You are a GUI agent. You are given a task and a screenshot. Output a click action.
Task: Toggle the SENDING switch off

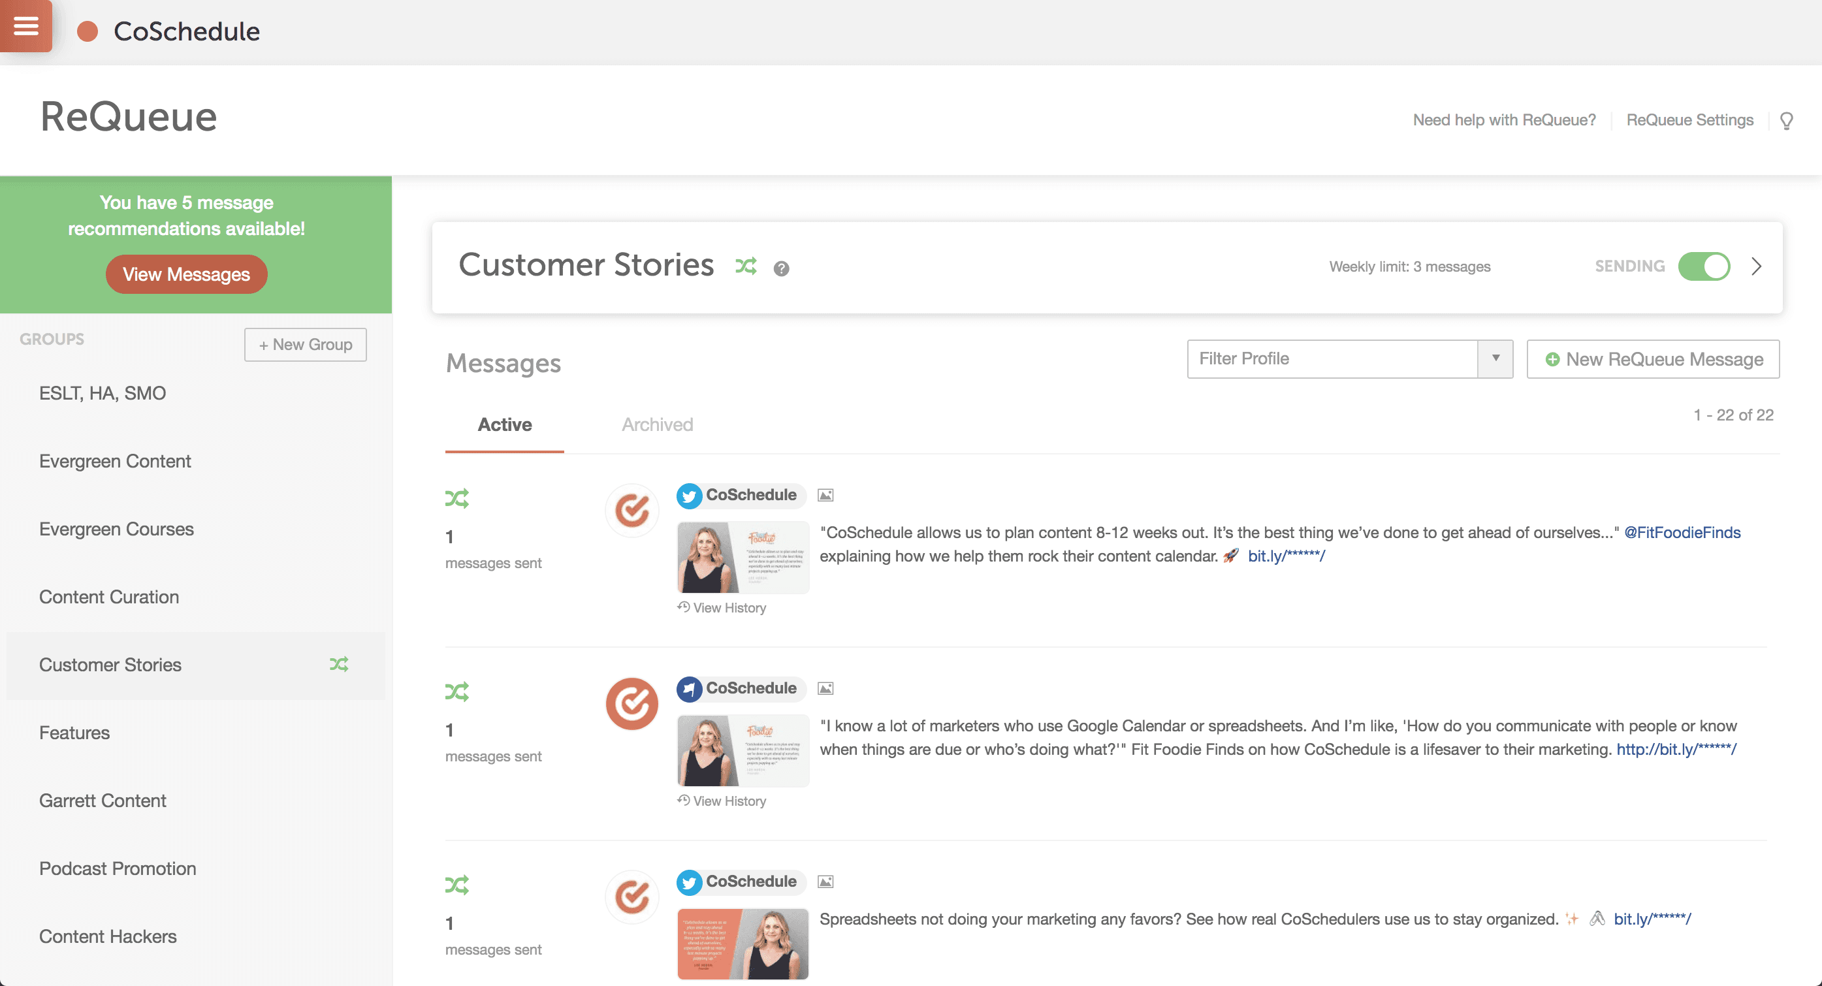[x=1704, y=266]
